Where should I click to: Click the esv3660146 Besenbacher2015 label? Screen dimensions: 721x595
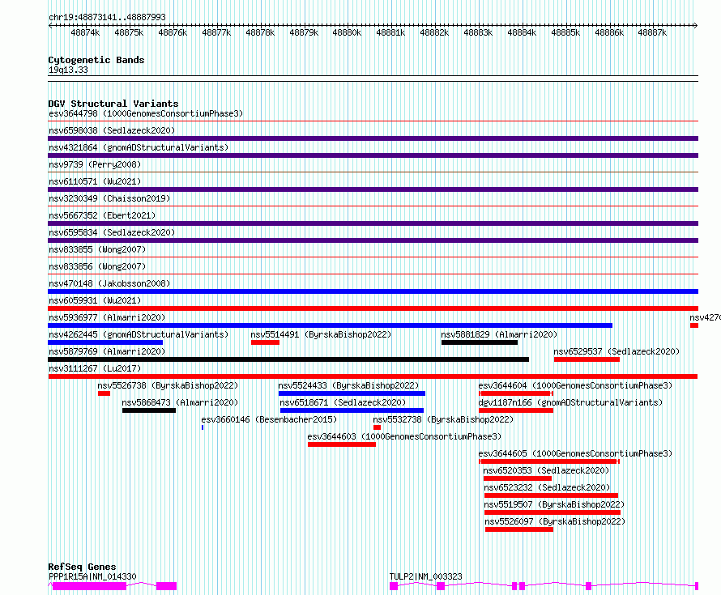point(269,419)
